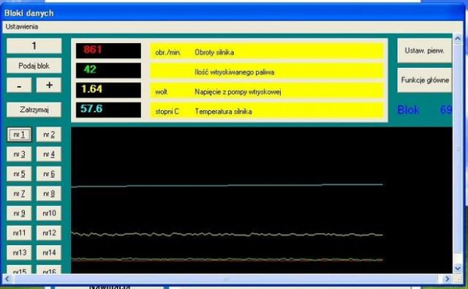This screenshot has height=289, width=468.
Task: Pick block nr 12
Action: click(x=49, y=233)
